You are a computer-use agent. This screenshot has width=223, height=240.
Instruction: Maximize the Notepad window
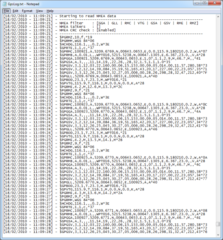coord(204,3)
